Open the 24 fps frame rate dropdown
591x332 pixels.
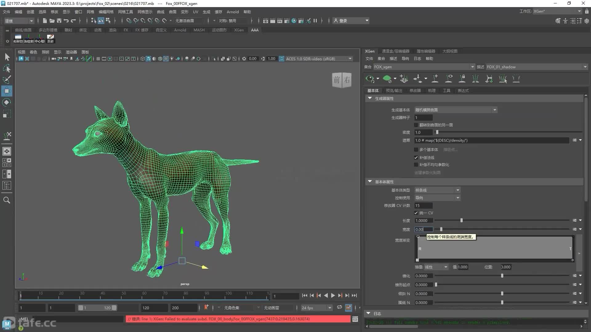tap(316, 308)
